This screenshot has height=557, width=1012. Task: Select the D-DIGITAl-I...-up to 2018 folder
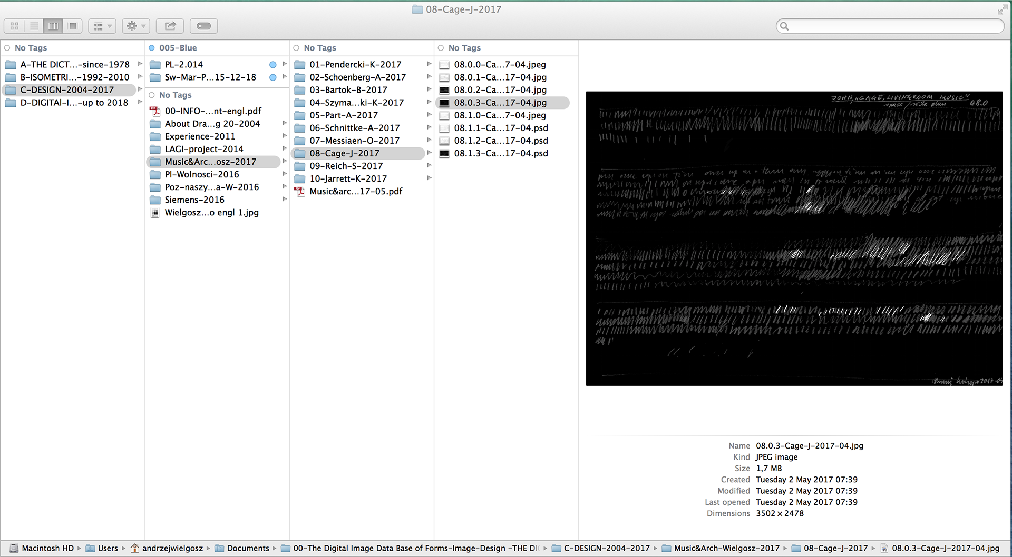69,102
